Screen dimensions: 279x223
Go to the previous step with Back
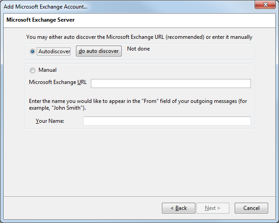pos(179,208)
